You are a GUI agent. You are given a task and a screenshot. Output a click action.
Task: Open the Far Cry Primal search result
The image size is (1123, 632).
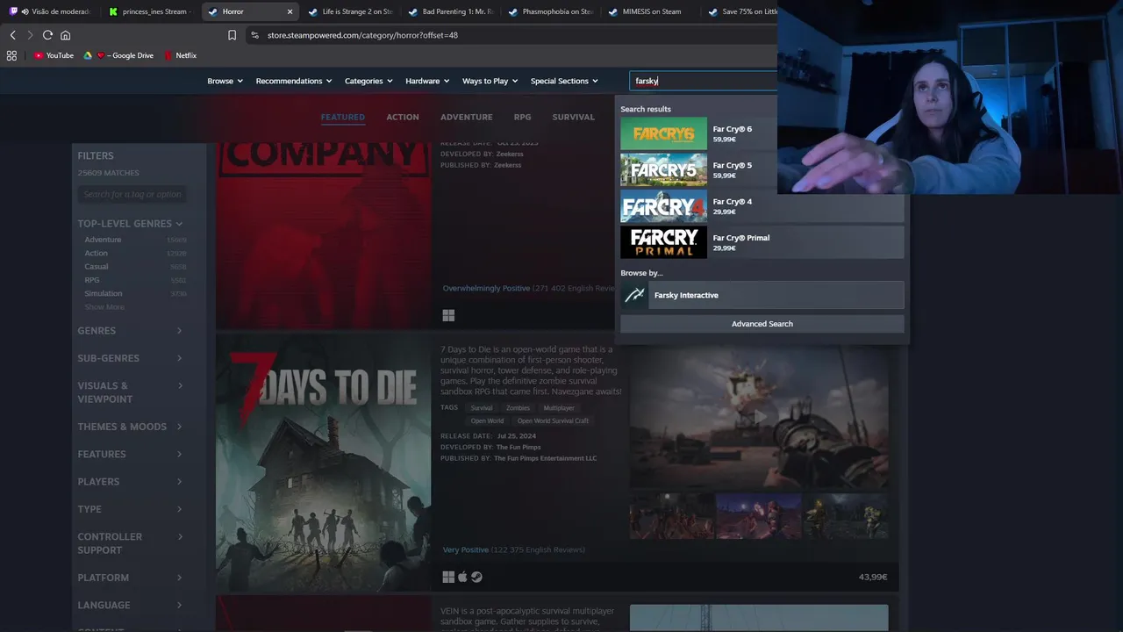762,242
